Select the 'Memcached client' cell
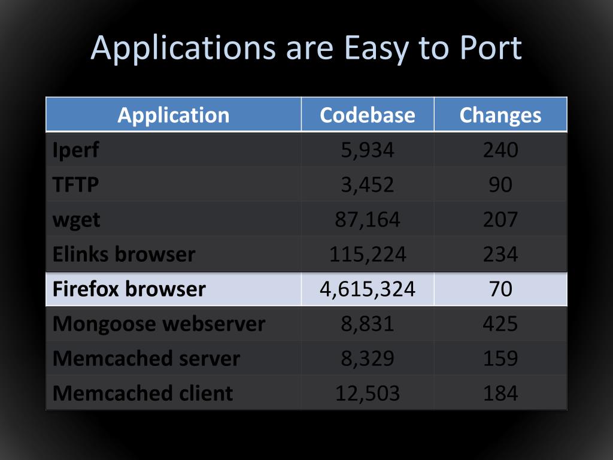The image size is (613, 460). tap(174, 393)
